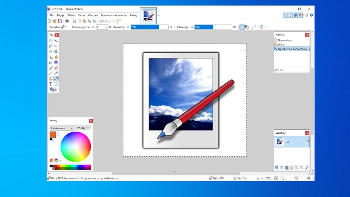The image size is (350, 197).
Task: Click the Crop to Selection icon
Action: (89, 21)
